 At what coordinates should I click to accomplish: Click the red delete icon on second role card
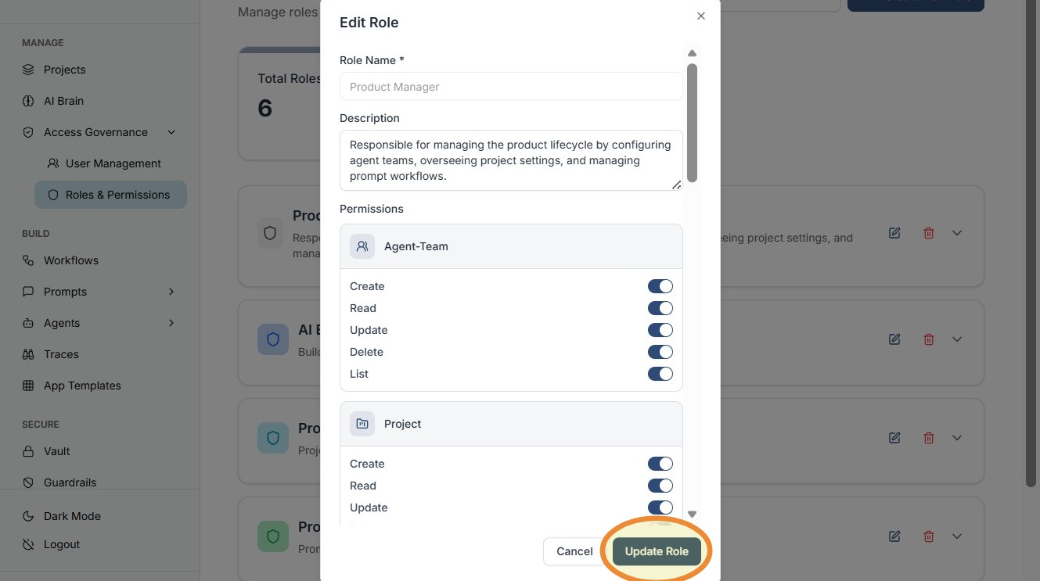(929, 339)
